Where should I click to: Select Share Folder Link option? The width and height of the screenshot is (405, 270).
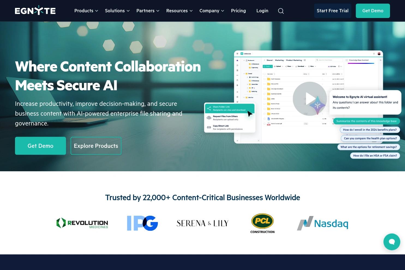pos(230,108)
